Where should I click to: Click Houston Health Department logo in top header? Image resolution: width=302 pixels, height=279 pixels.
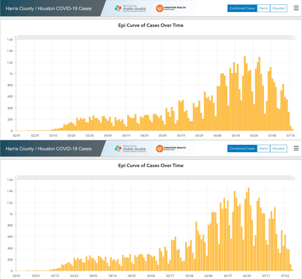pyautogui.click(x=171, y=8)
